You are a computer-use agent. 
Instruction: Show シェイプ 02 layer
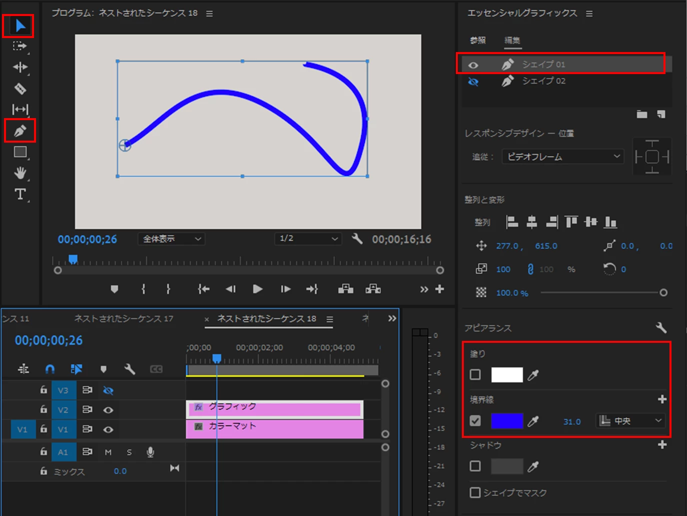473,81
